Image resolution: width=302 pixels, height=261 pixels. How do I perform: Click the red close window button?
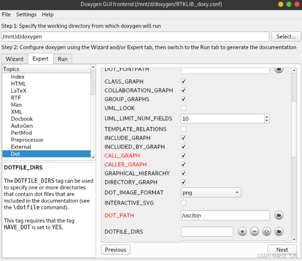(x=297, y=4)
